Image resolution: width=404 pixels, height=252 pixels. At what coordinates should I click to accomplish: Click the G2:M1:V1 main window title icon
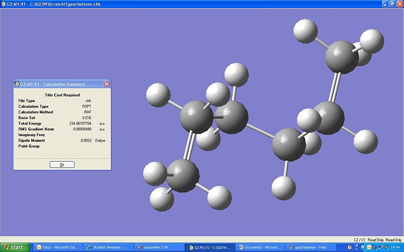(x=3, y=3)
